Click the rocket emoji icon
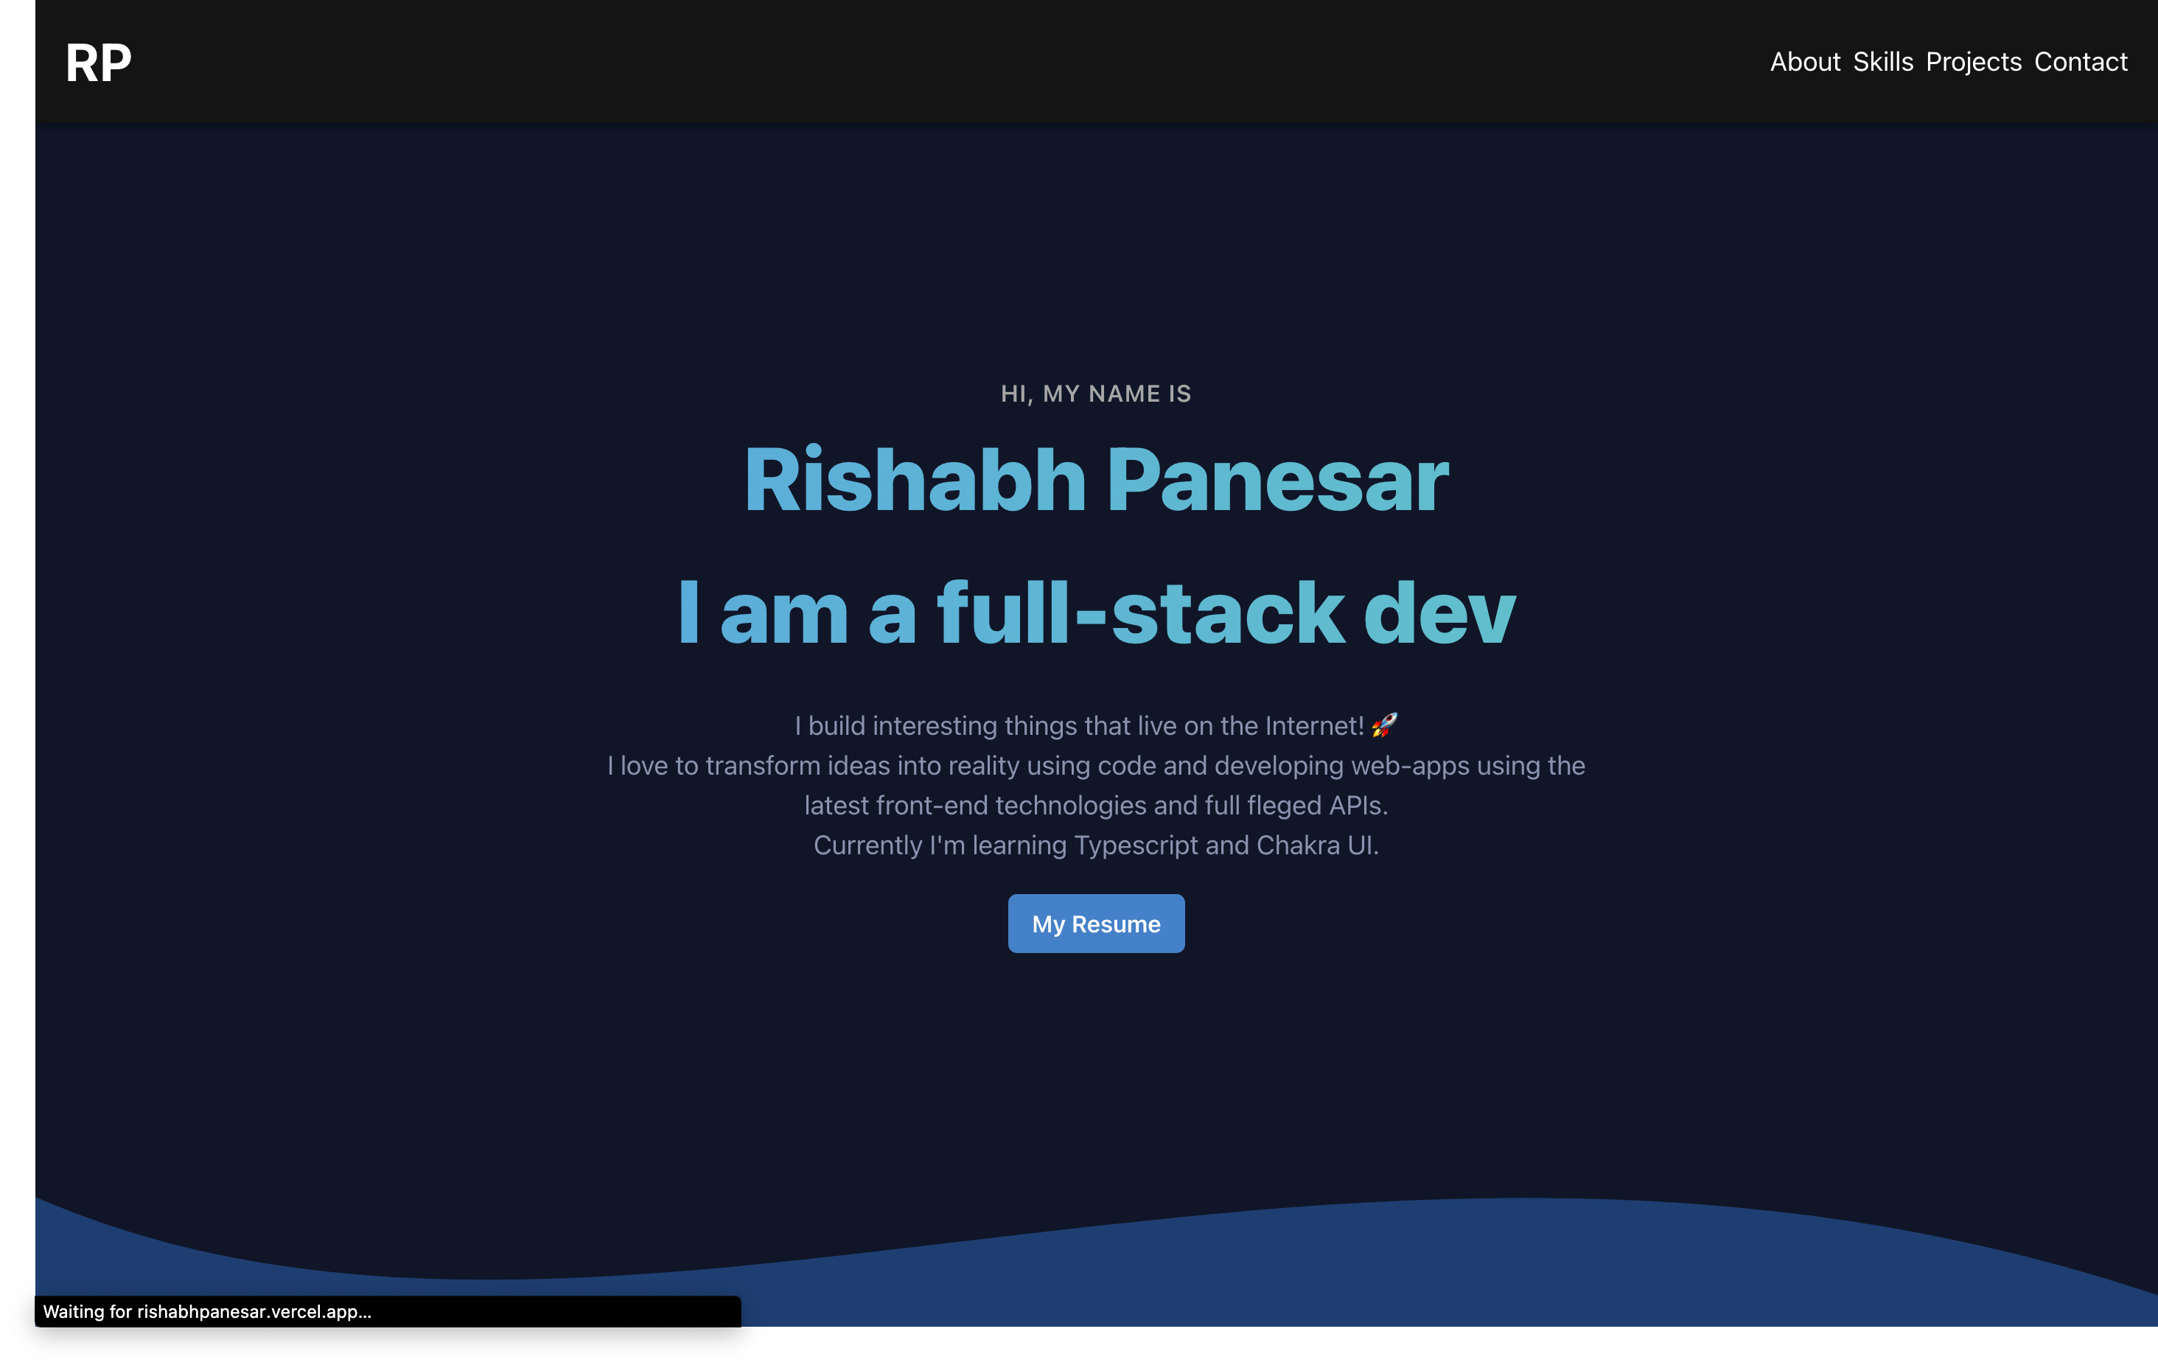Viewport: 2158px width, 1368px height. (1383, 725)
